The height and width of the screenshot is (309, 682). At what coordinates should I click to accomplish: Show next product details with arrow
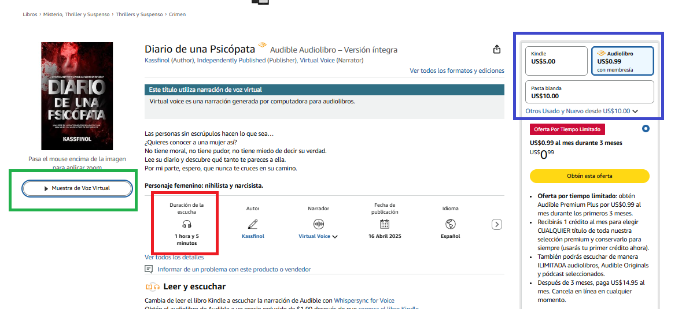pos(497,224)
